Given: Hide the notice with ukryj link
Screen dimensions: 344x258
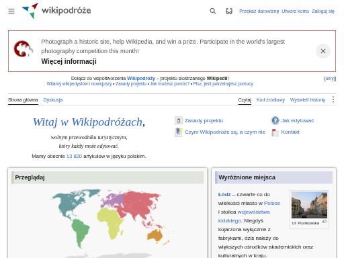Looking at the screenshot, I should point(330,79).
